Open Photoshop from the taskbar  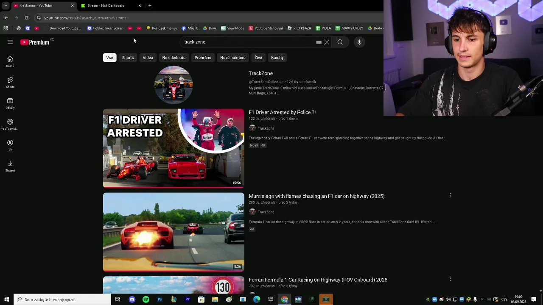coord(160,299)
